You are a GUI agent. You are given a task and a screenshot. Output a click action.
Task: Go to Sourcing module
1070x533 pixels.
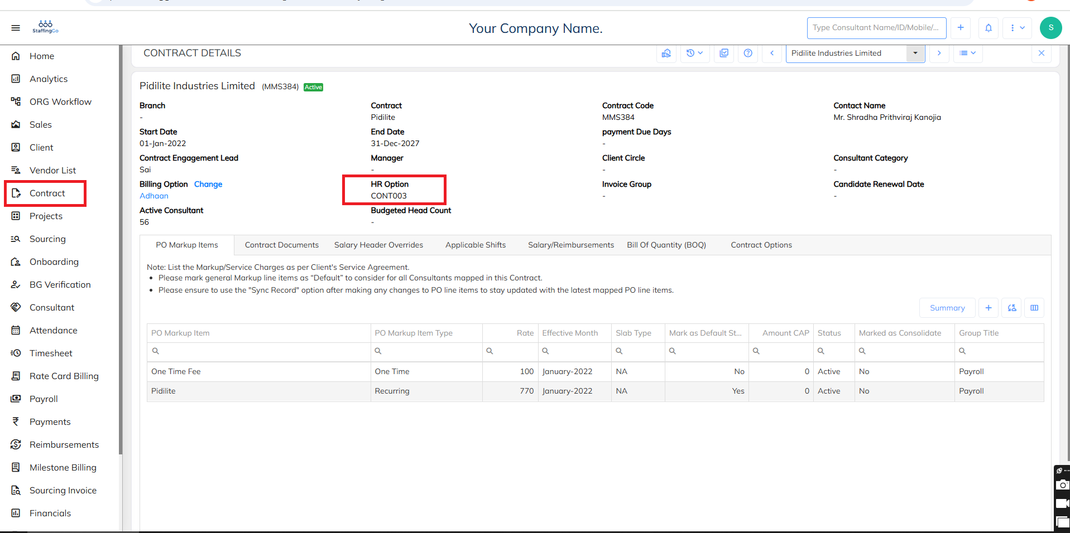tap(47, 239)
